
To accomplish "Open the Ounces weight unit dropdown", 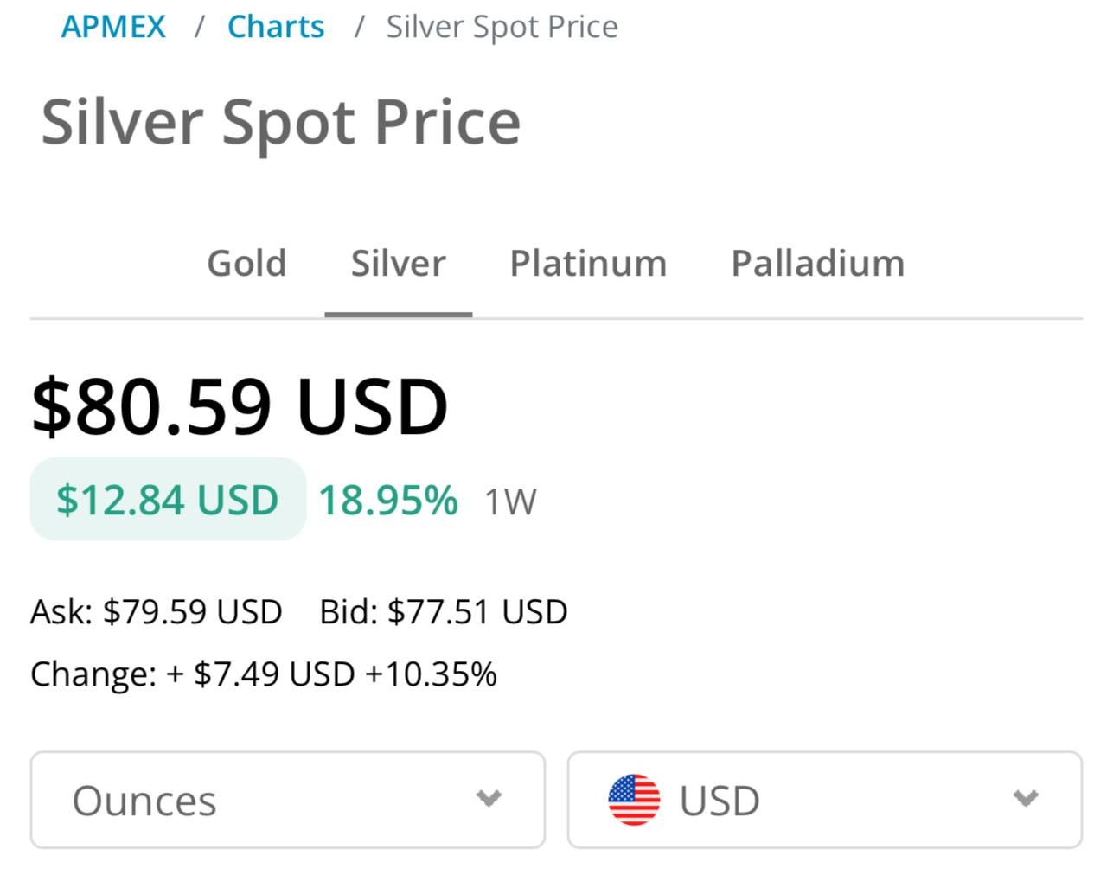I will pos(287,800).
